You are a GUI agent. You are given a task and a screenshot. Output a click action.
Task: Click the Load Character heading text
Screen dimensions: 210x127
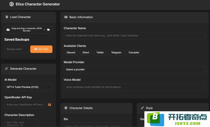[20, 17]
